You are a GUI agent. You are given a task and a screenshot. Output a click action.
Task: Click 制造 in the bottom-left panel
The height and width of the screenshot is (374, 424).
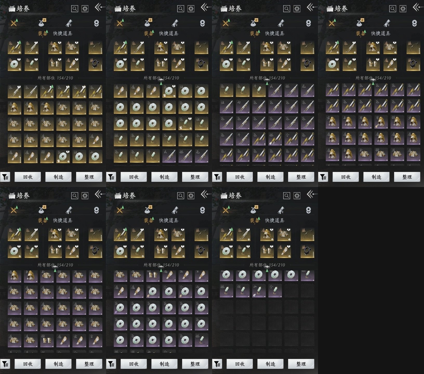click(58, 364)
